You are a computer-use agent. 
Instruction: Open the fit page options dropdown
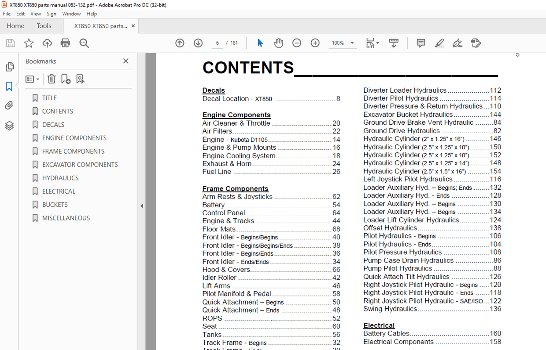378,43
